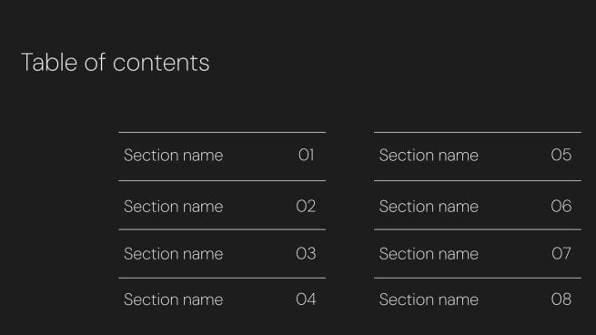Select the page number 03
The image size is (596, 335).
point(306,254)
